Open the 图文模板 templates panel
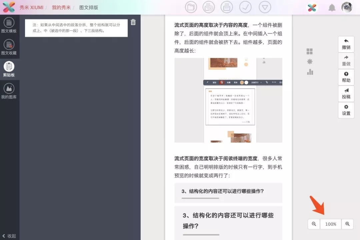Screen dimensions: 360x240 pos(9,25)
